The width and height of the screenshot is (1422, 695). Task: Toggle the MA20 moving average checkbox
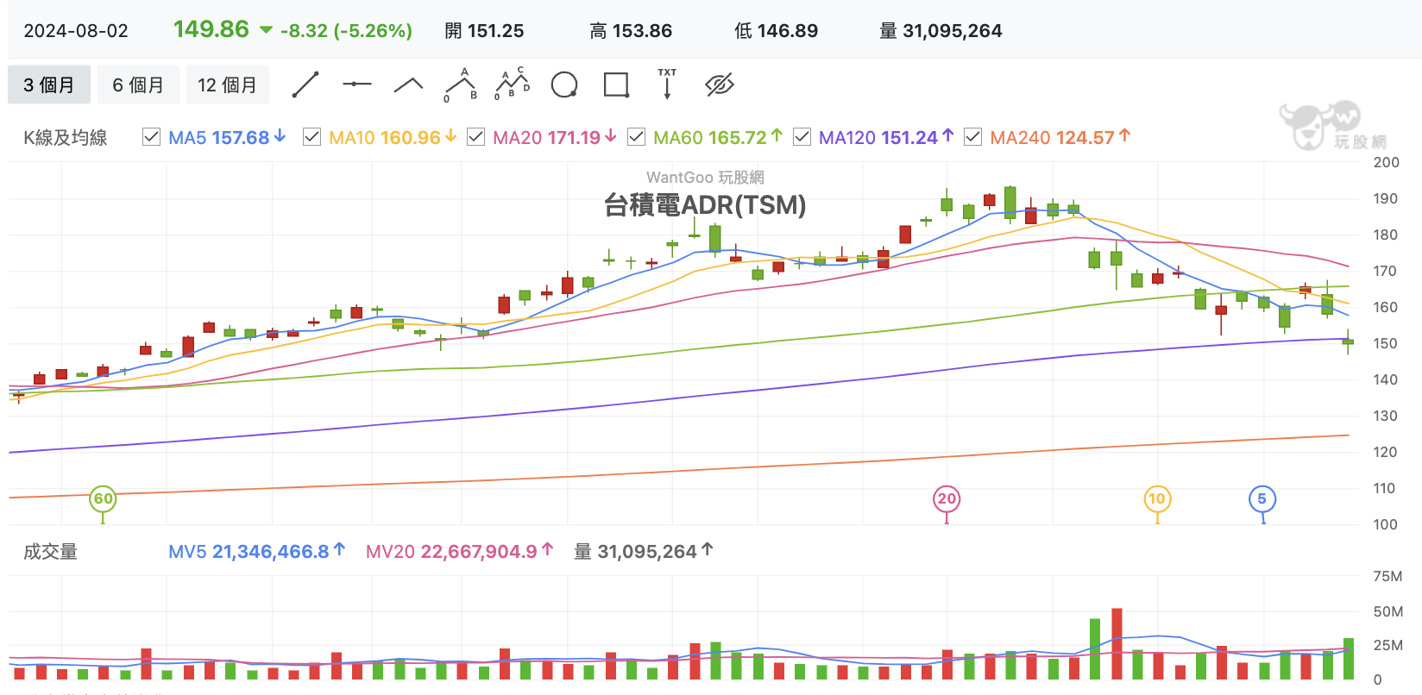[x=475, y=136]
